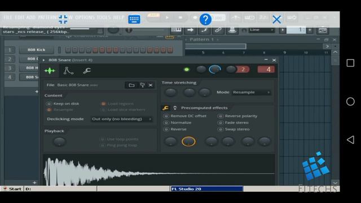The width and height of the screenshot is (361, 203).
Task: Toggle first step of 808 Kick row
Action: [68, 50]
